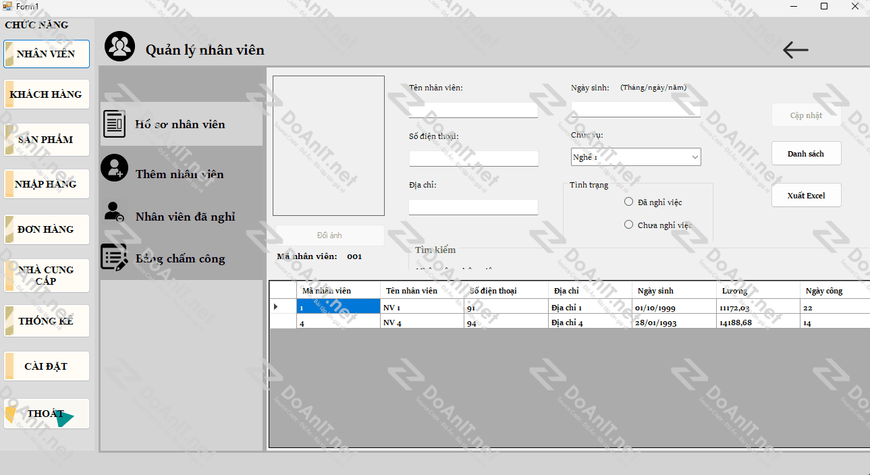Image resolution: width=870 pixels, height=475 pixels.
Task: Switch to the KHÁCH HÀNG section
Action: [x=47, y=94]
